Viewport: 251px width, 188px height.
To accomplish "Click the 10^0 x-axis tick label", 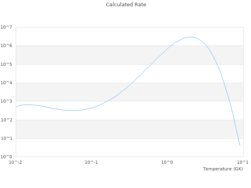I will point(167,162).
